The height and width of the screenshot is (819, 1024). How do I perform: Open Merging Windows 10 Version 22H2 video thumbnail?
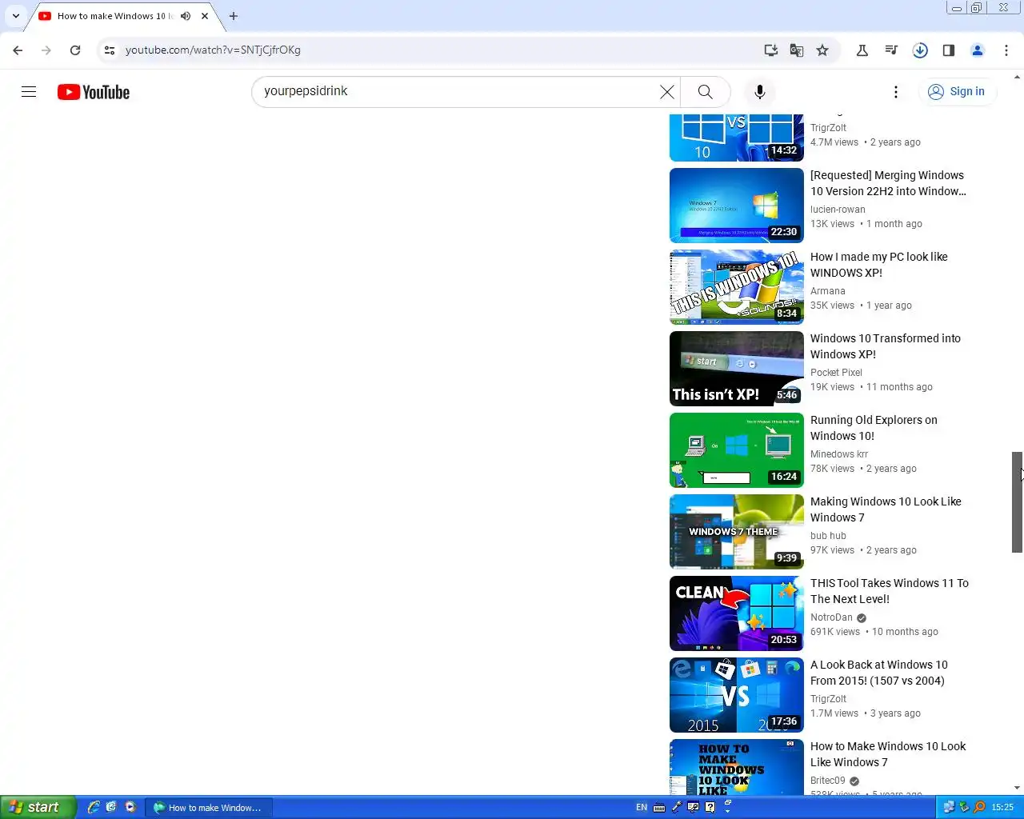pos(736,206)
